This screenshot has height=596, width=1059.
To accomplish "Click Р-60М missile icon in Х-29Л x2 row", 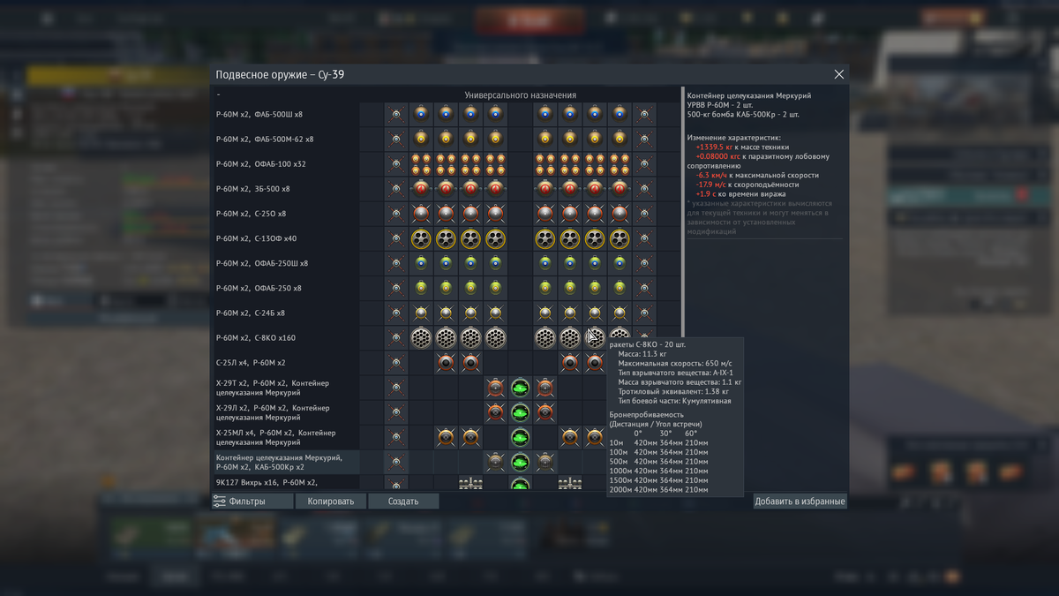I will coord(397,411).
